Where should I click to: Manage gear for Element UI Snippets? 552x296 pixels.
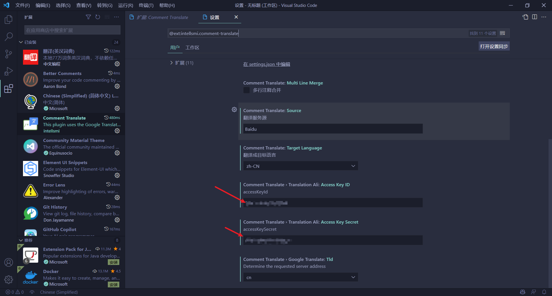pyautogui.click(x=117, y=175)
